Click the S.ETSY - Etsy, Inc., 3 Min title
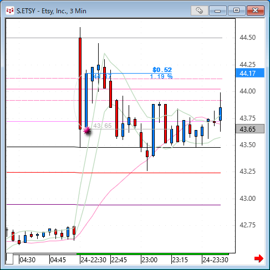The width and height of the screenshot is (270, 270). [x=52, y=11]
